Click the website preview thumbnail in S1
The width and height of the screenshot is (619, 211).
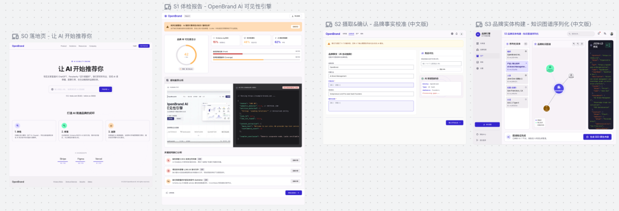pyautogui.click(x=198, y=117)
